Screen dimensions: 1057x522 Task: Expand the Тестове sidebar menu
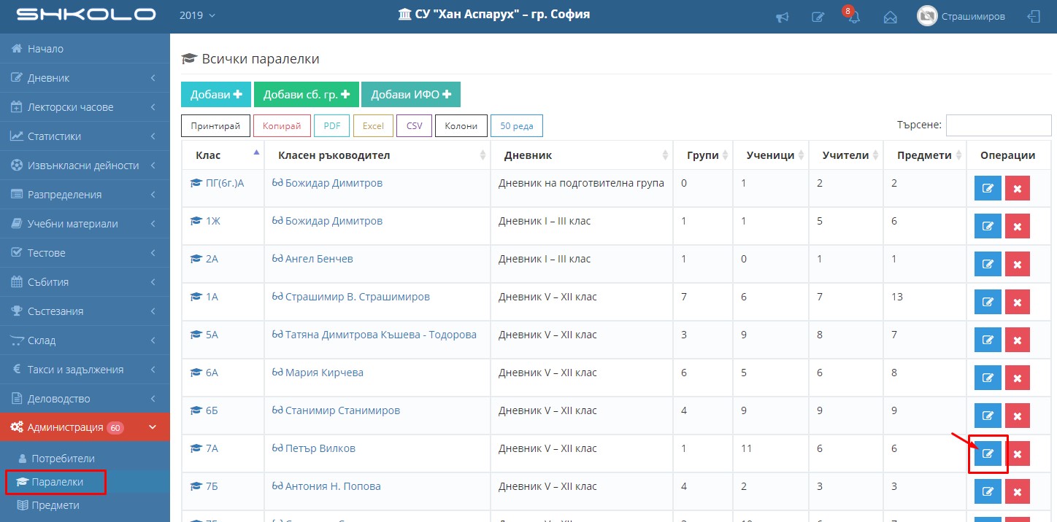coord(85,253)
